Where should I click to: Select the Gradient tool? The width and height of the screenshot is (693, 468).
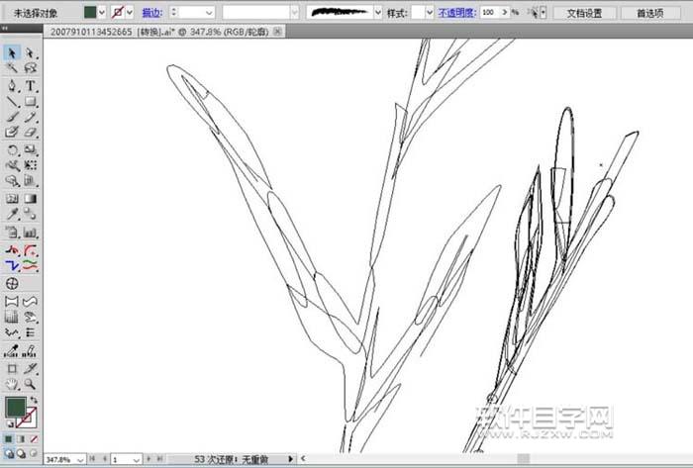click(x=30, y=199)
